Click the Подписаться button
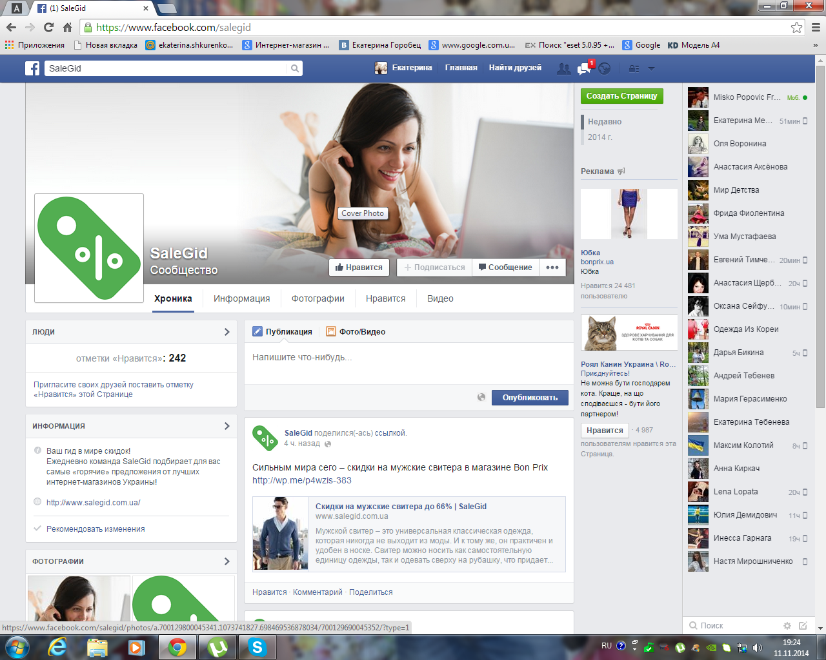The width and height of the screenshot is (826, 660). pyautogui.click(x=434, y=267)
